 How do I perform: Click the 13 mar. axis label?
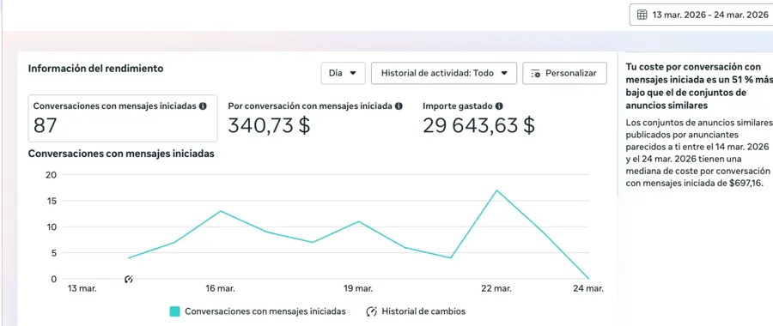82,288
